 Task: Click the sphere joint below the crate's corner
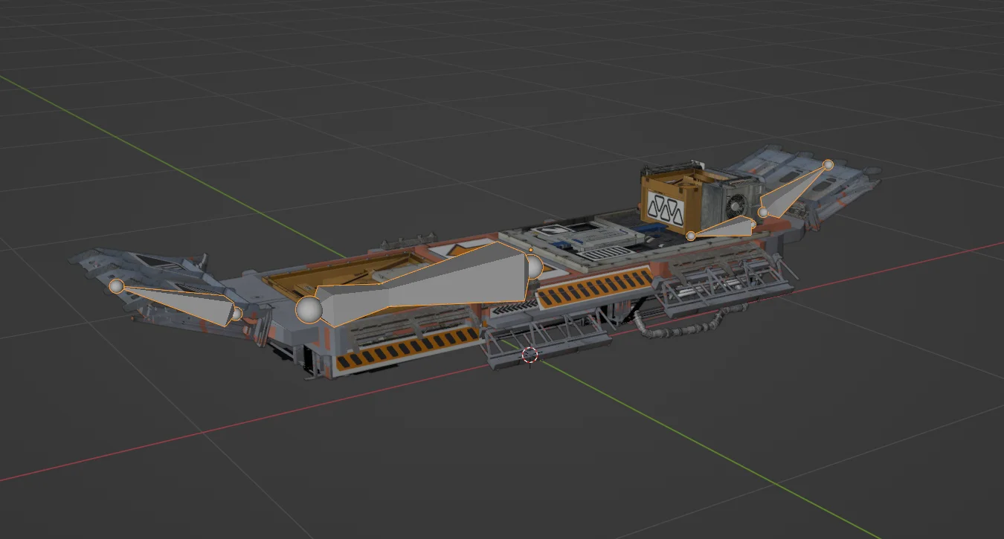click(692, 234)
